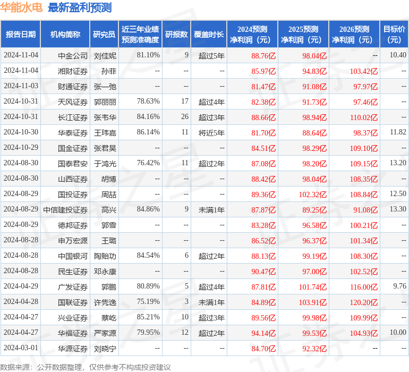Click 103.42亿 forecast value
The height and width of the screenshot is (372, 409).
pos(364,71)
